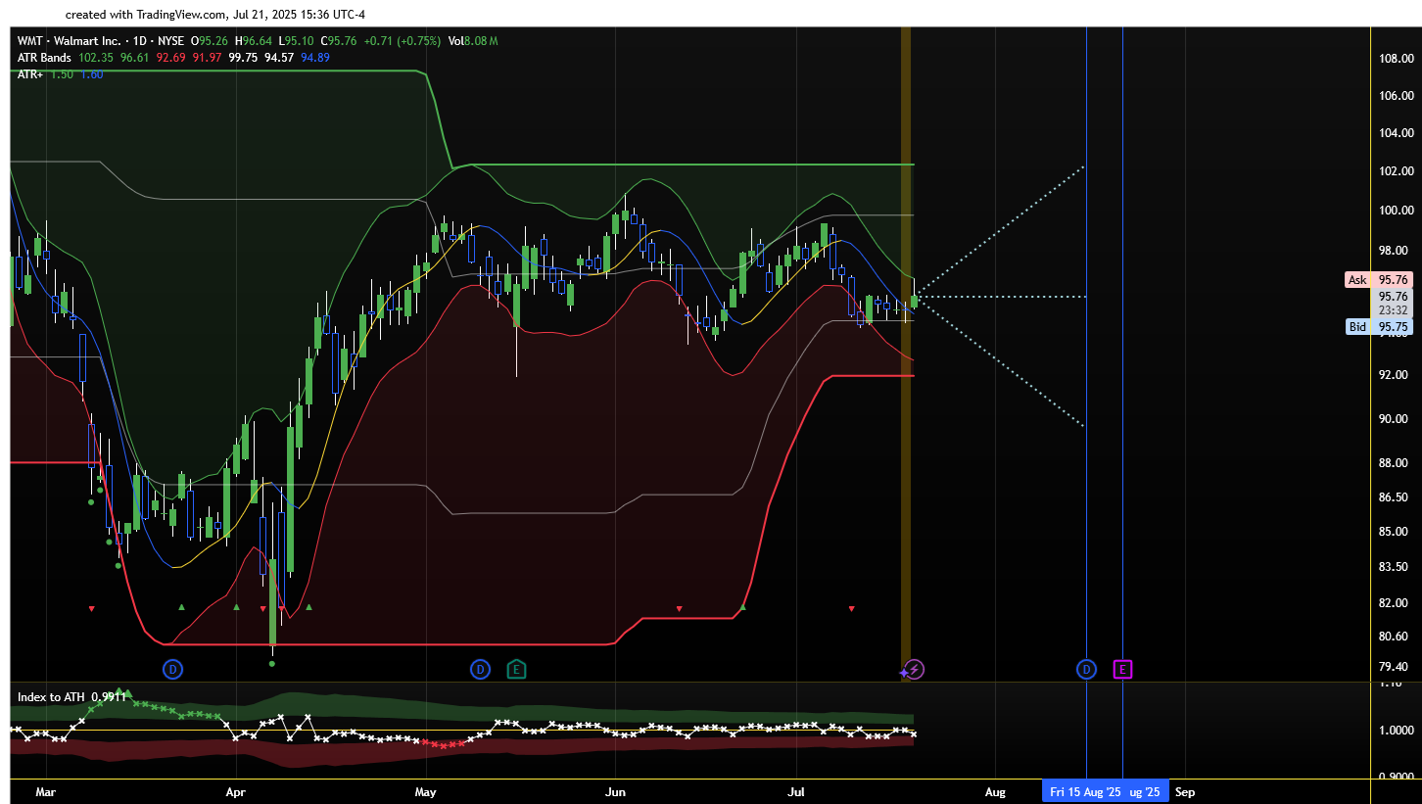Click the blue ATR+ value 1.60

[91, 74]
